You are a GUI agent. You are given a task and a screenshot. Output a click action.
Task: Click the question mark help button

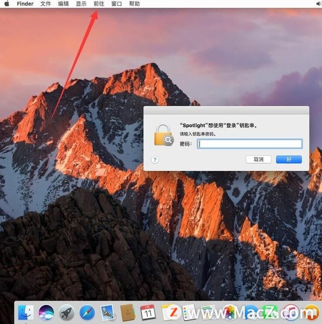155,160
